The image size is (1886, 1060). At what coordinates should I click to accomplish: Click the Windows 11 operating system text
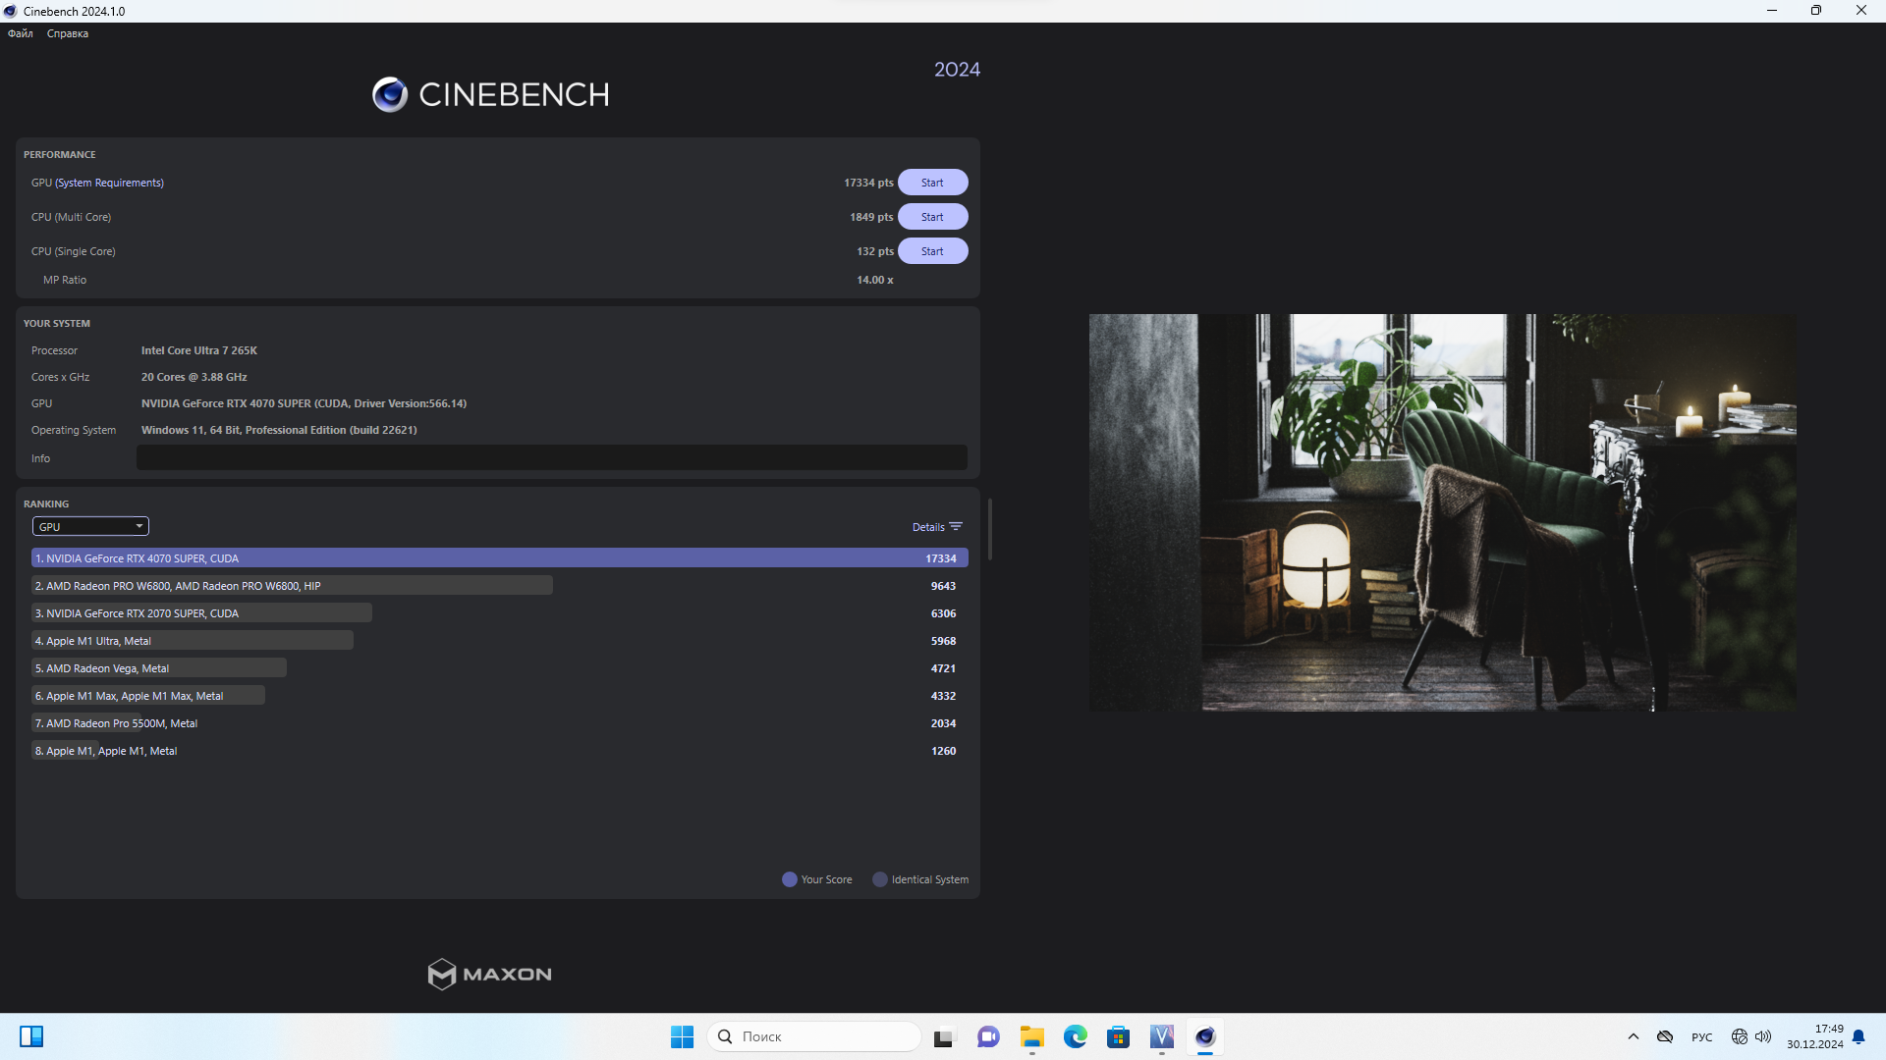coord(279,430)
